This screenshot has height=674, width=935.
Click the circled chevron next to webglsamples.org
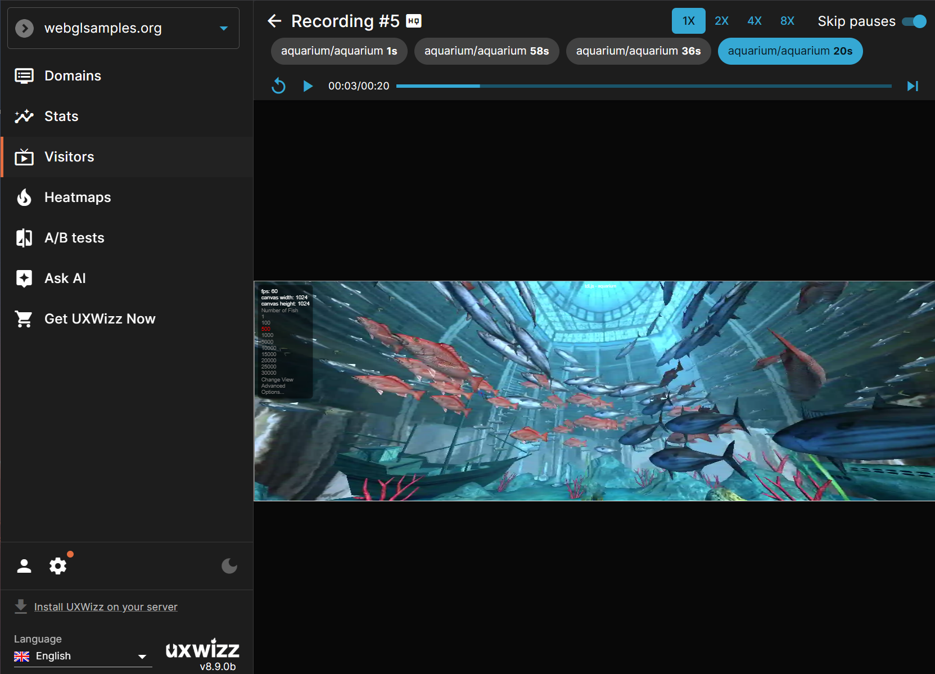click(25, 28)
